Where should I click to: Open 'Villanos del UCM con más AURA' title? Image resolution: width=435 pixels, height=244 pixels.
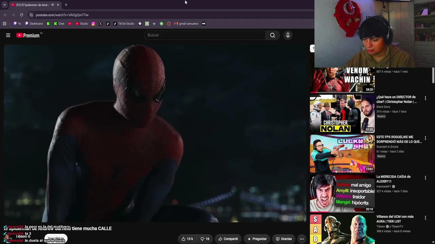coord(395,219)
